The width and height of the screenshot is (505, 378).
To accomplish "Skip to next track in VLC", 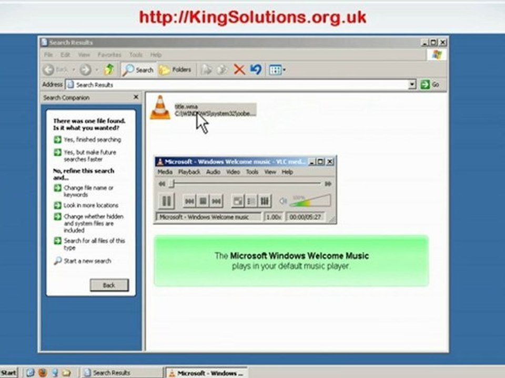I will [216, 201].
